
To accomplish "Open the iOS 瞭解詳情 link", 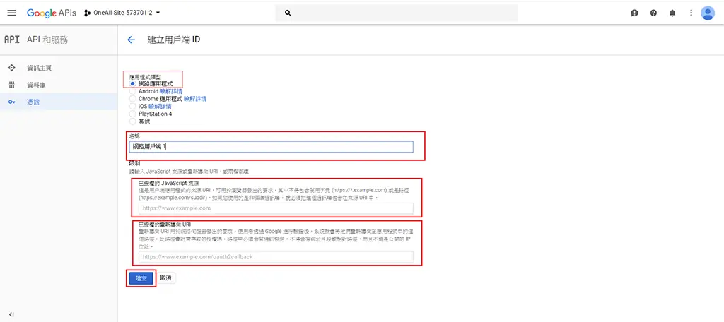I will pyautogui.click(x=160, y=106).
